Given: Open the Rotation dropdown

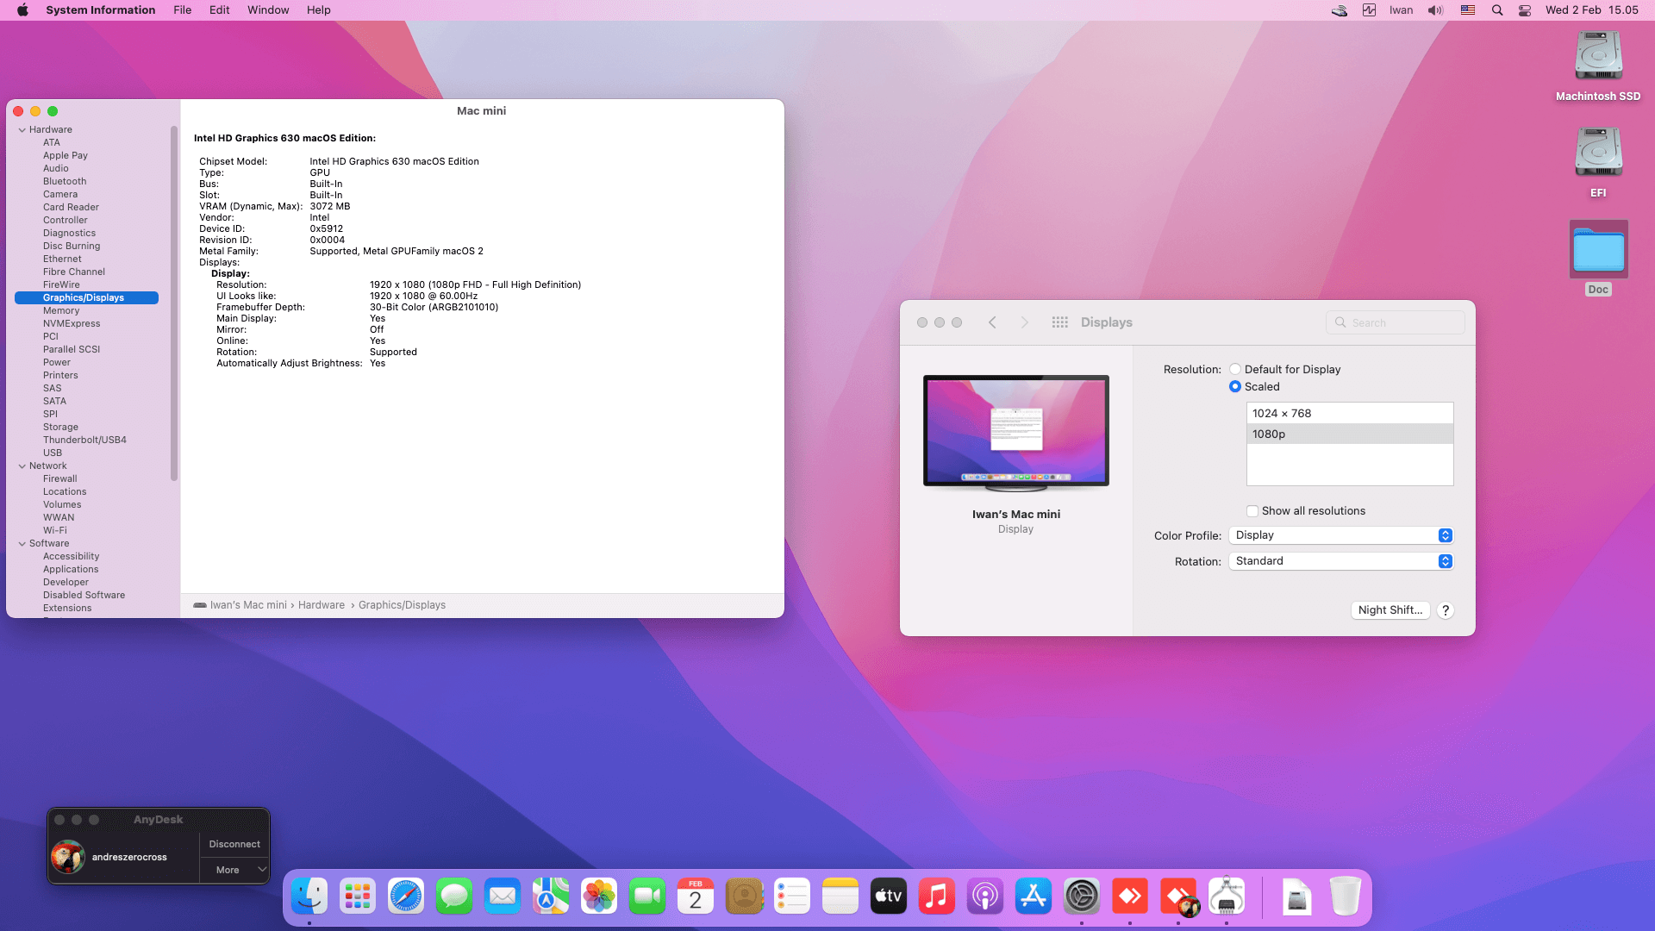Looking at the screenshot, I should pos(1341,561).
